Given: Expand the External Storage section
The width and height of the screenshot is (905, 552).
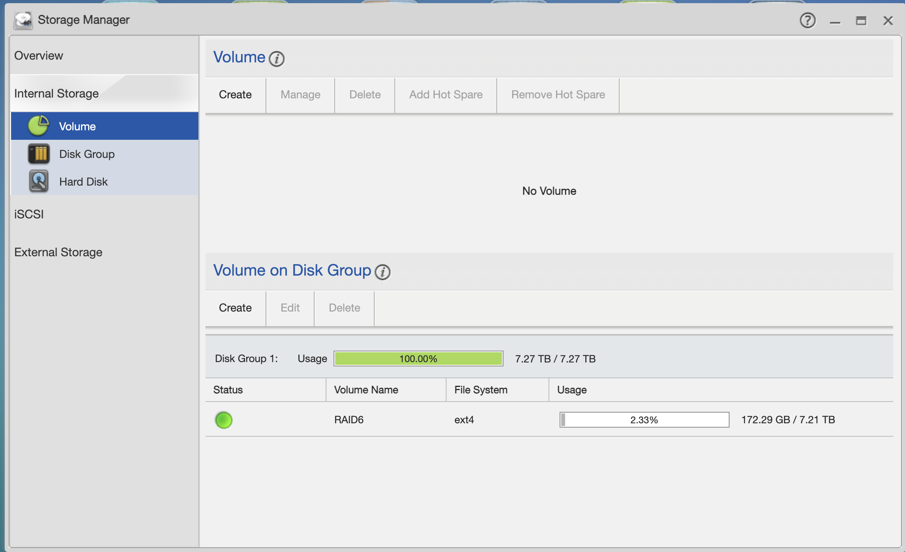Looking at the screenshot, I should click(58, 252).
